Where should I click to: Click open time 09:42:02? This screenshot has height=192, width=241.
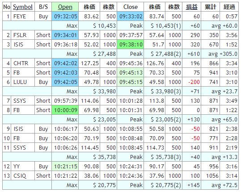pos(65,63)
